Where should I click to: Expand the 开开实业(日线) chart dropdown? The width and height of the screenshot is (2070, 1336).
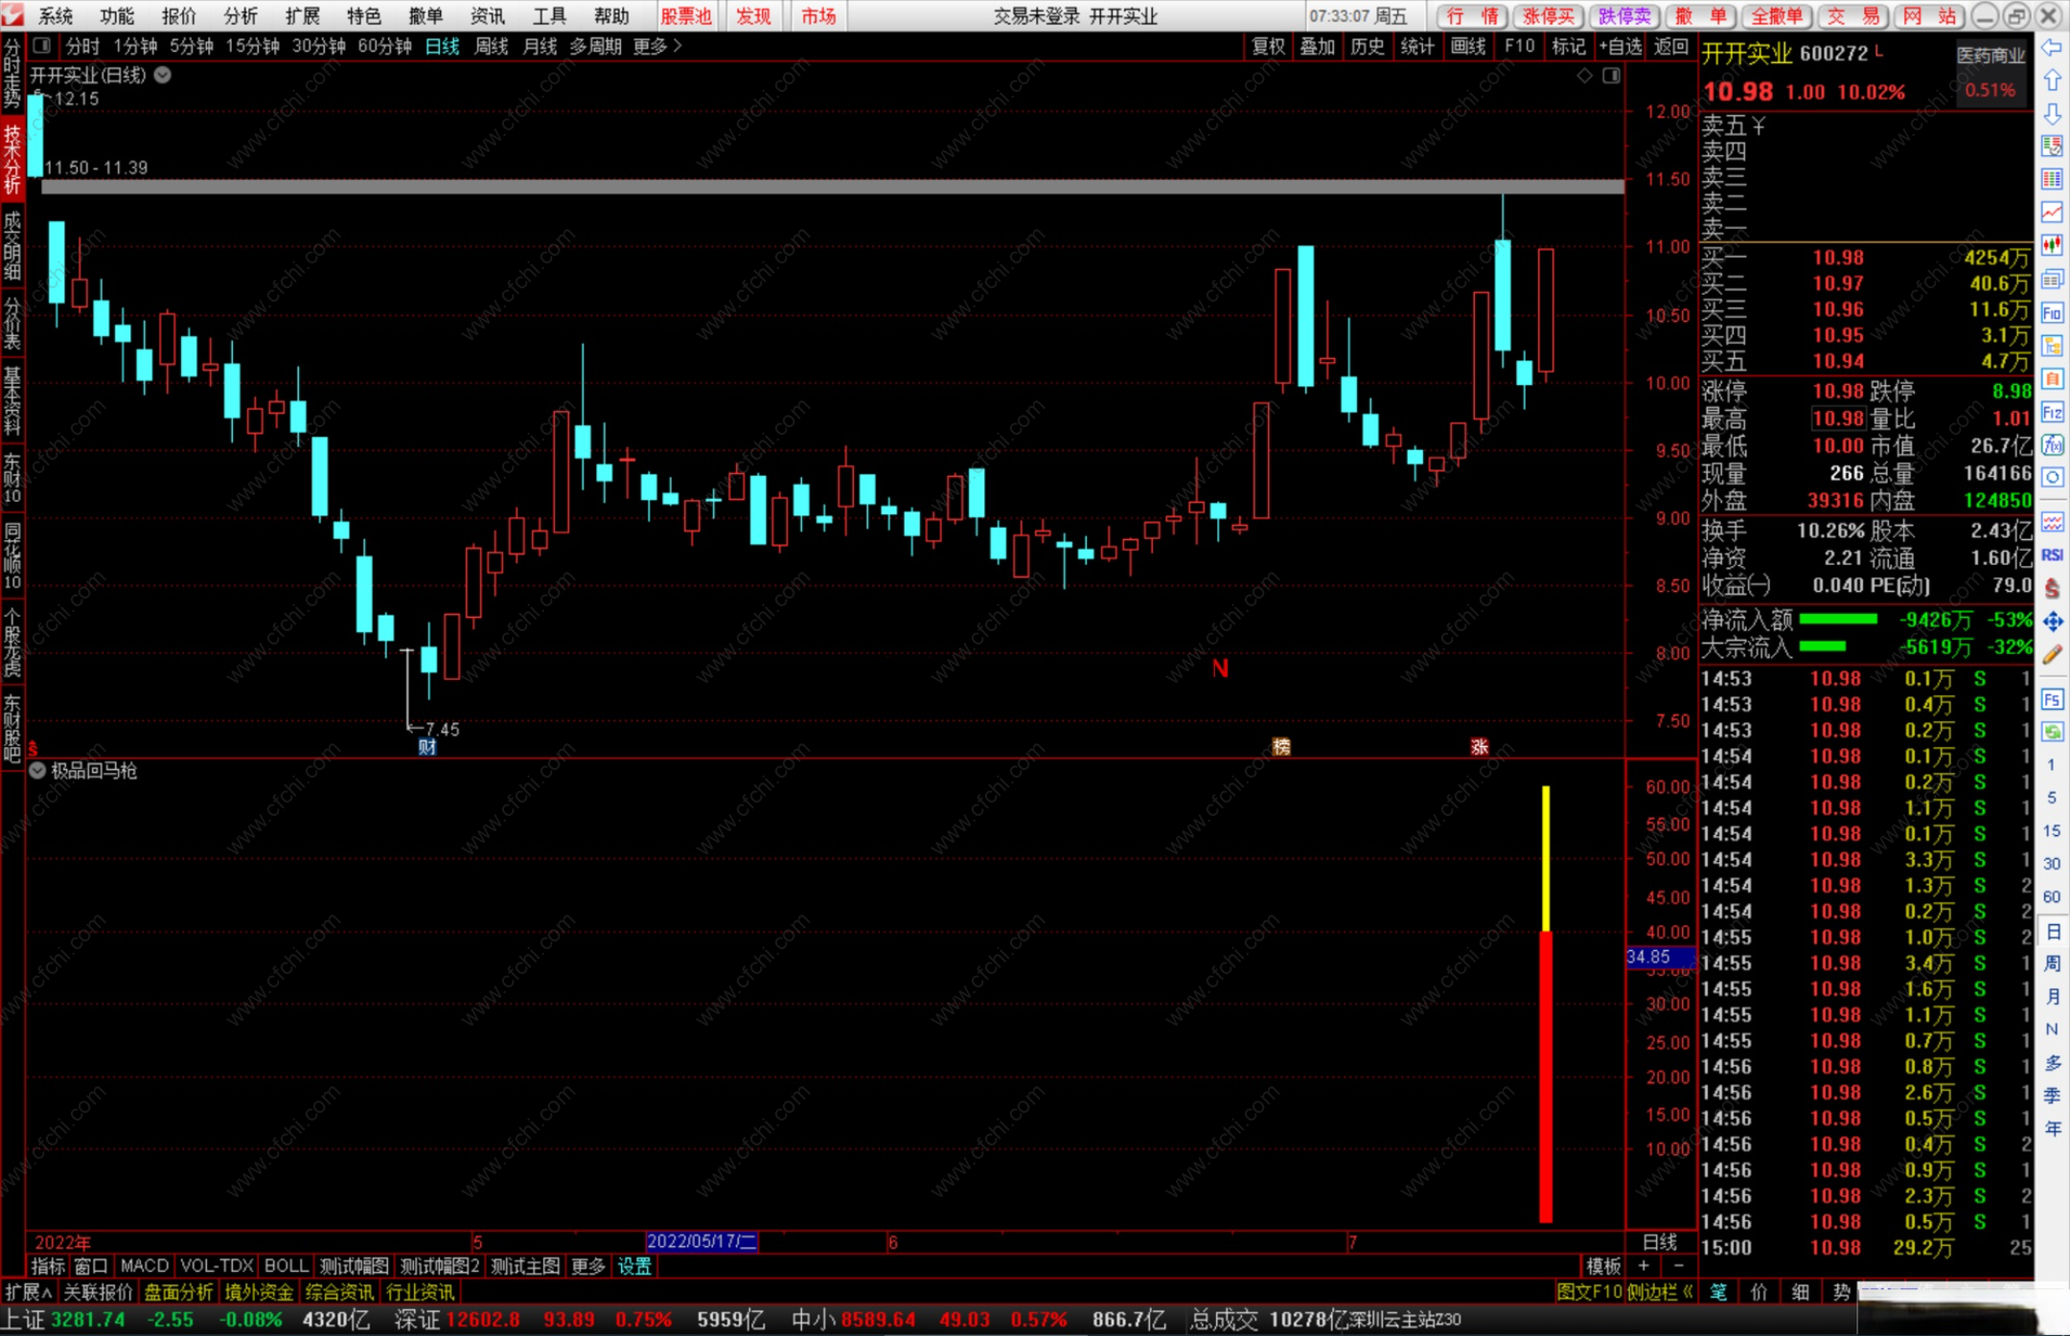[x=163, y=76]
